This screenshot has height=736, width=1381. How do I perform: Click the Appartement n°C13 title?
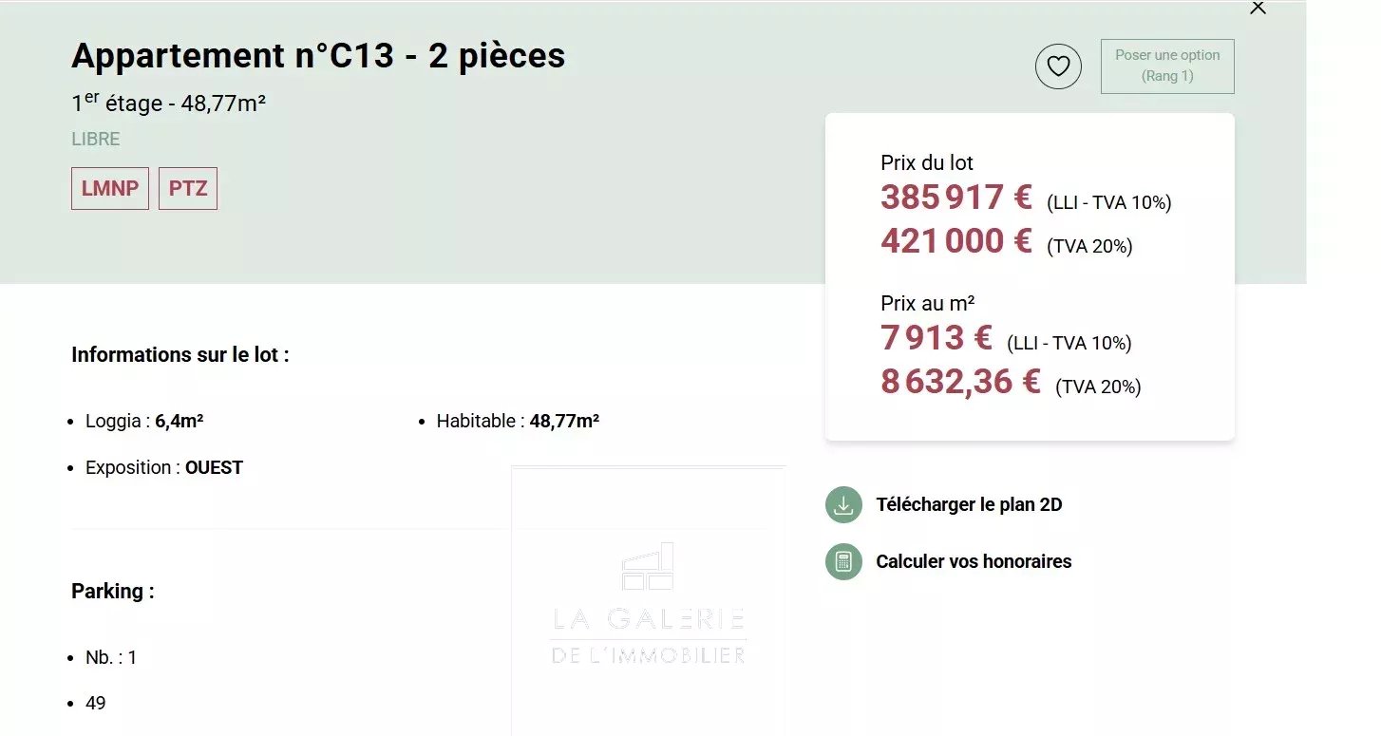pos(318,56)
